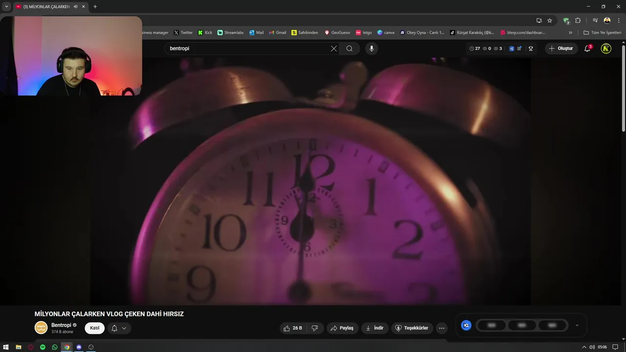Screen dimensions: 626x352
Task: Open more actions three-dot menu
Action: [x=442, y=328]
